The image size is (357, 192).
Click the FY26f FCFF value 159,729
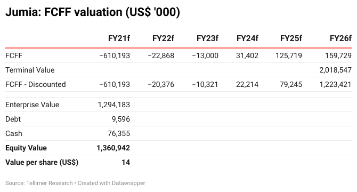click(338, 55)
